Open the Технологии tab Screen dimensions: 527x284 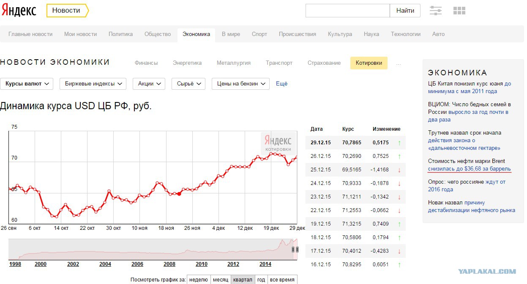[406, 34]
